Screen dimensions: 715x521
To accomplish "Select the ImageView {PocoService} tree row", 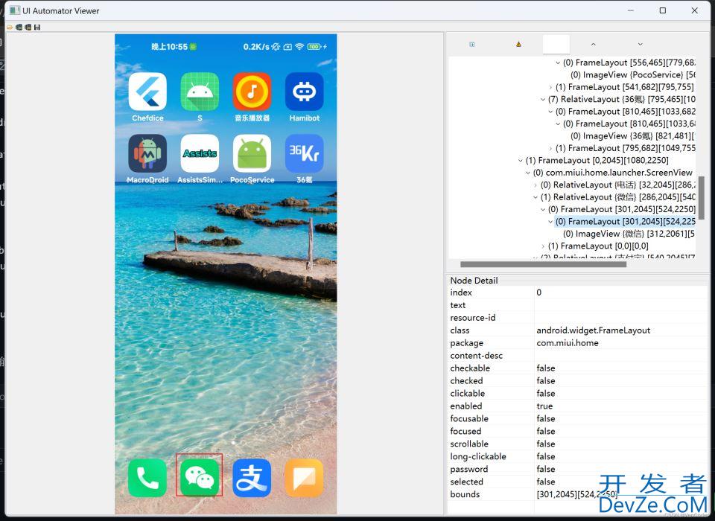I will pyautogui.click(x=633, y=74).
